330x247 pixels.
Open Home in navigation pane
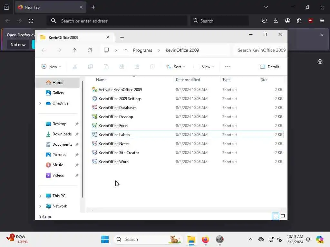pos(58,83)
